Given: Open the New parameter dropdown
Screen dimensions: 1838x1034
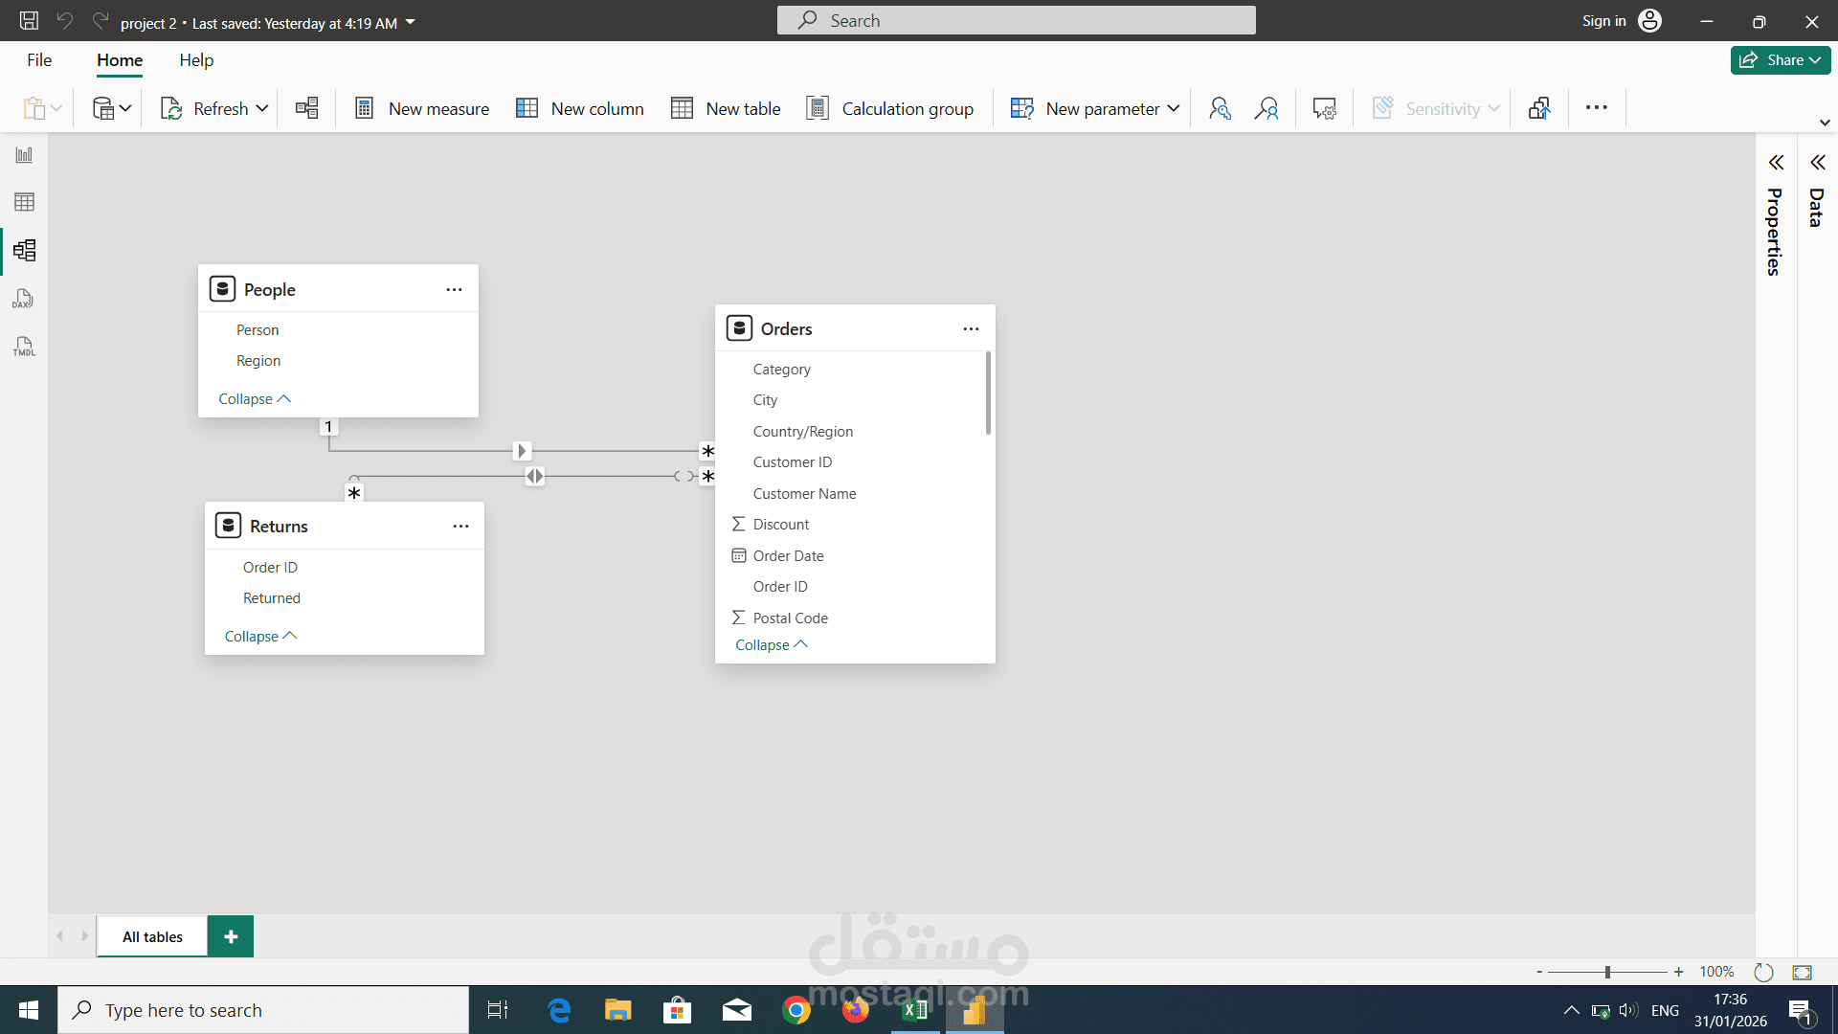Looking at the screenshot, I should 1174,108.
